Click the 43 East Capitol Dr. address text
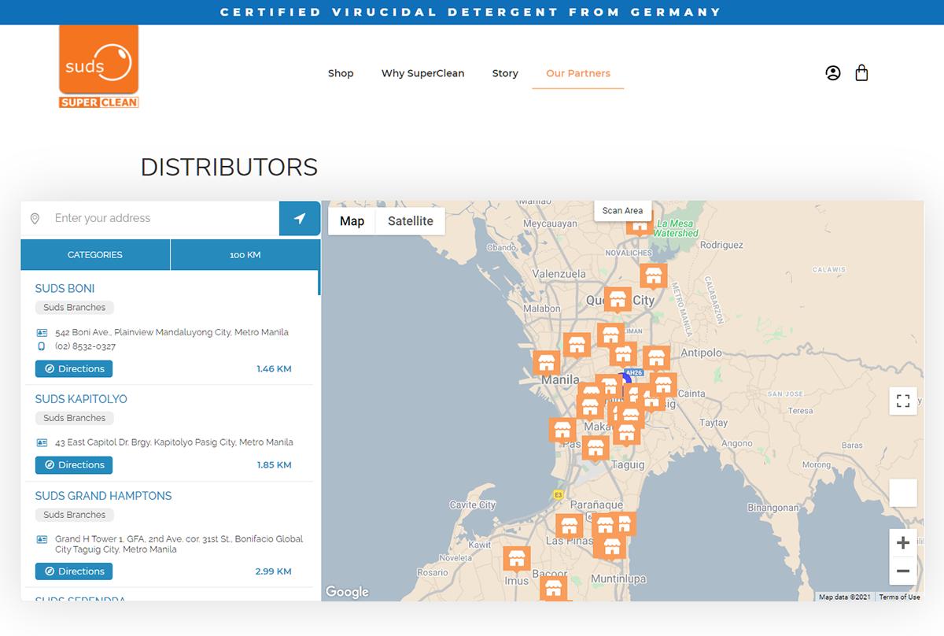 coord(174,442)
